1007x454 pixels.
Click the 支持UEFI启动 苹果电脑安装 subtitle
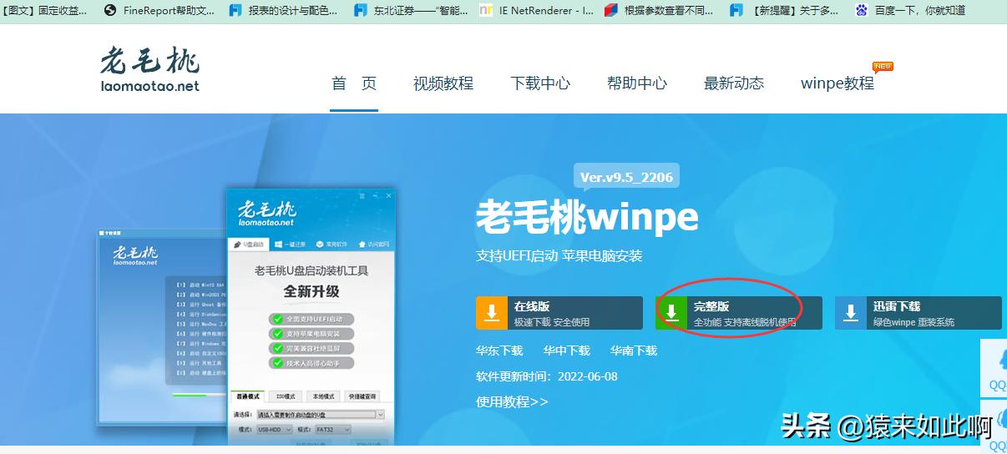click(x=559, y=255)
